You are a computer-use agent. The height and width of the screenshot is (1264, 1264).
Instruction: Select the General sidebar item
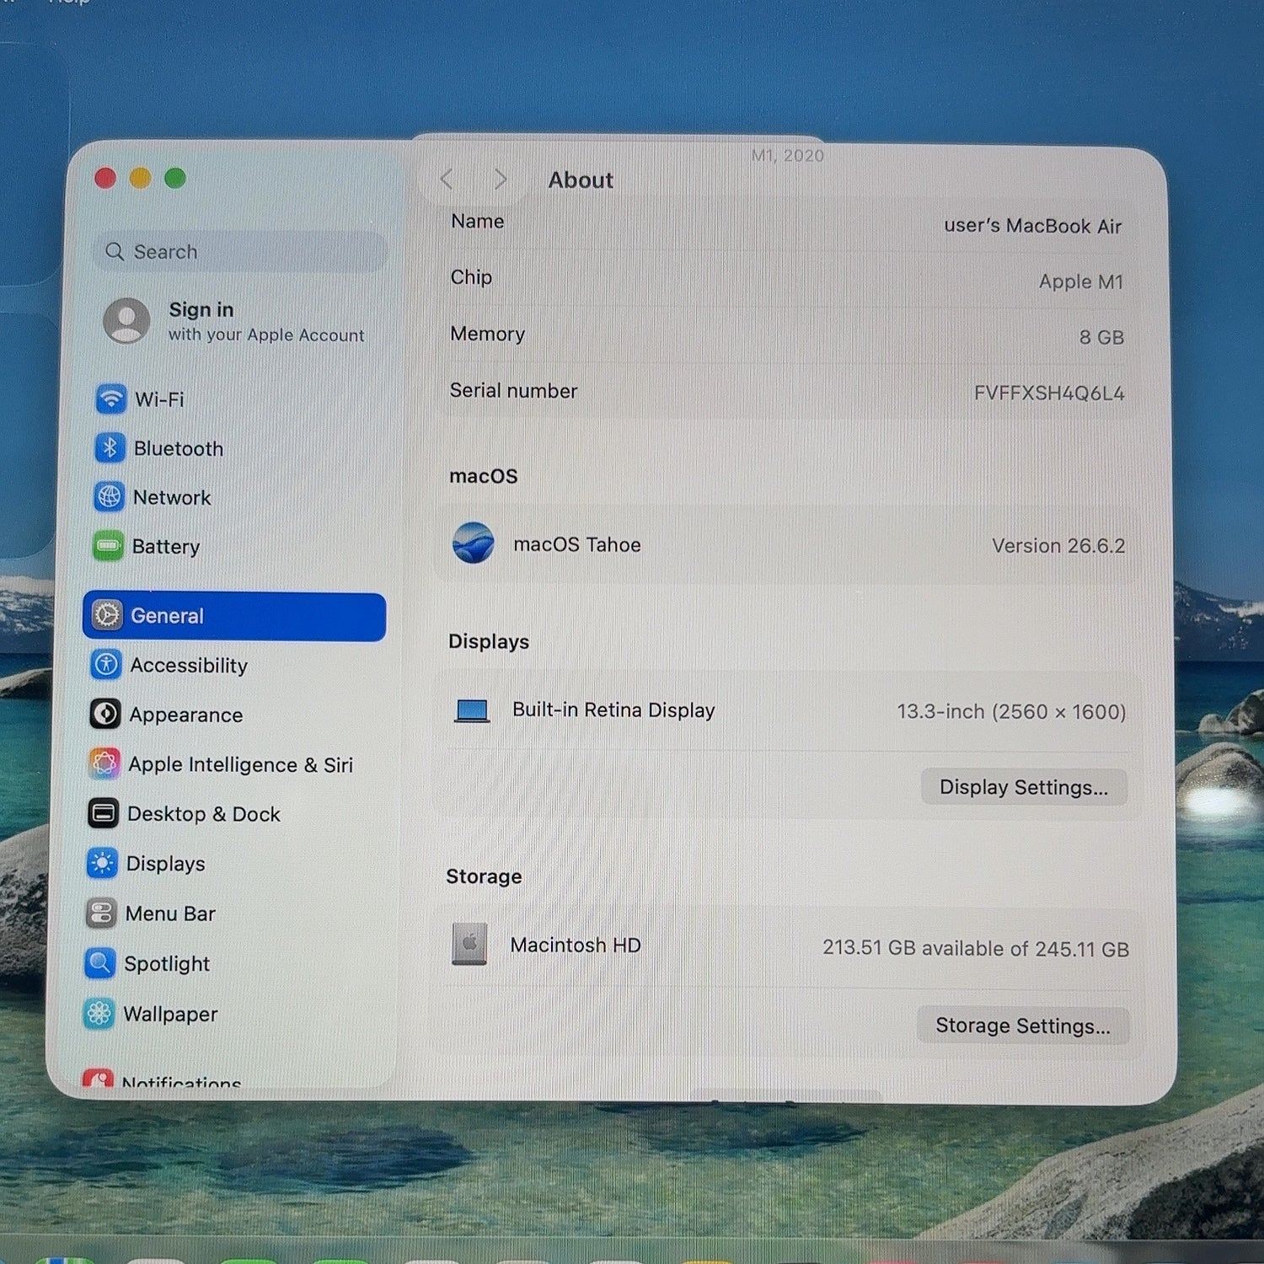coord(234,616)
